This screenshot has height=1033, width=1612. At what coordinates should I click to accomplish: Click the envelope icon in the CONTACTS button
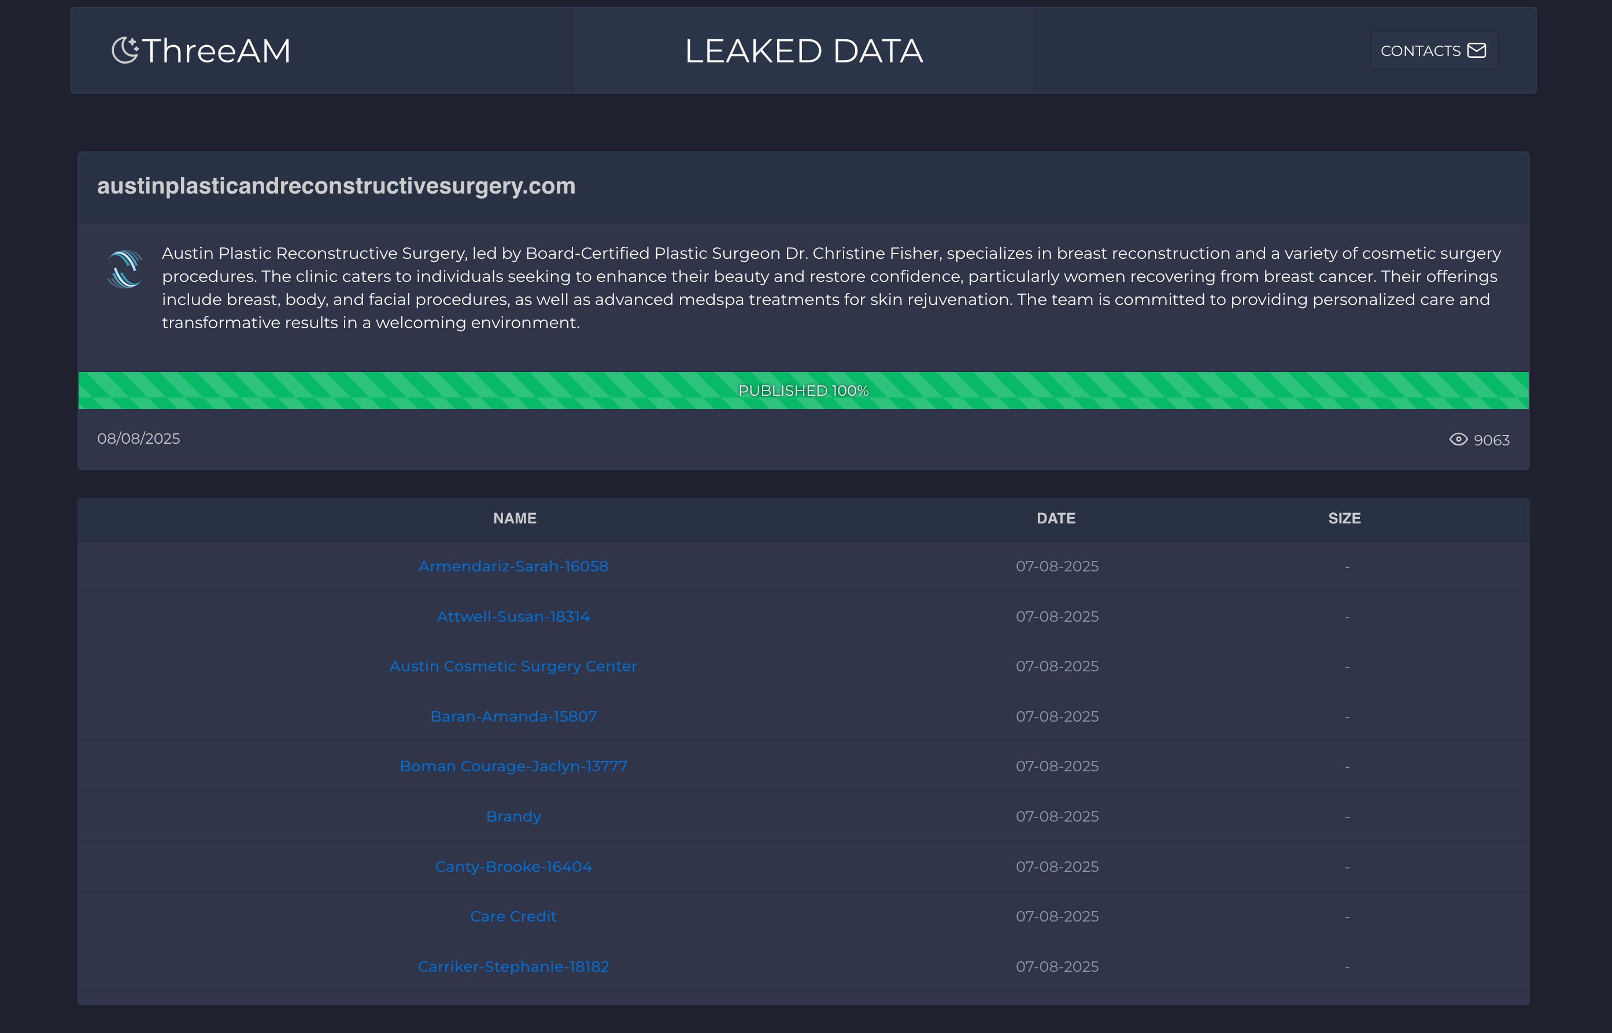point(1477,50)
